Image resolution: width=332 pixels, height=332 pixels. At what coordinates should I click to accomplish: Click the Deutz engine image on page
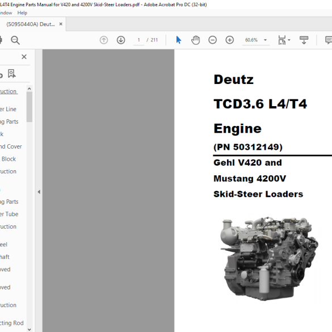click(269, 258)
